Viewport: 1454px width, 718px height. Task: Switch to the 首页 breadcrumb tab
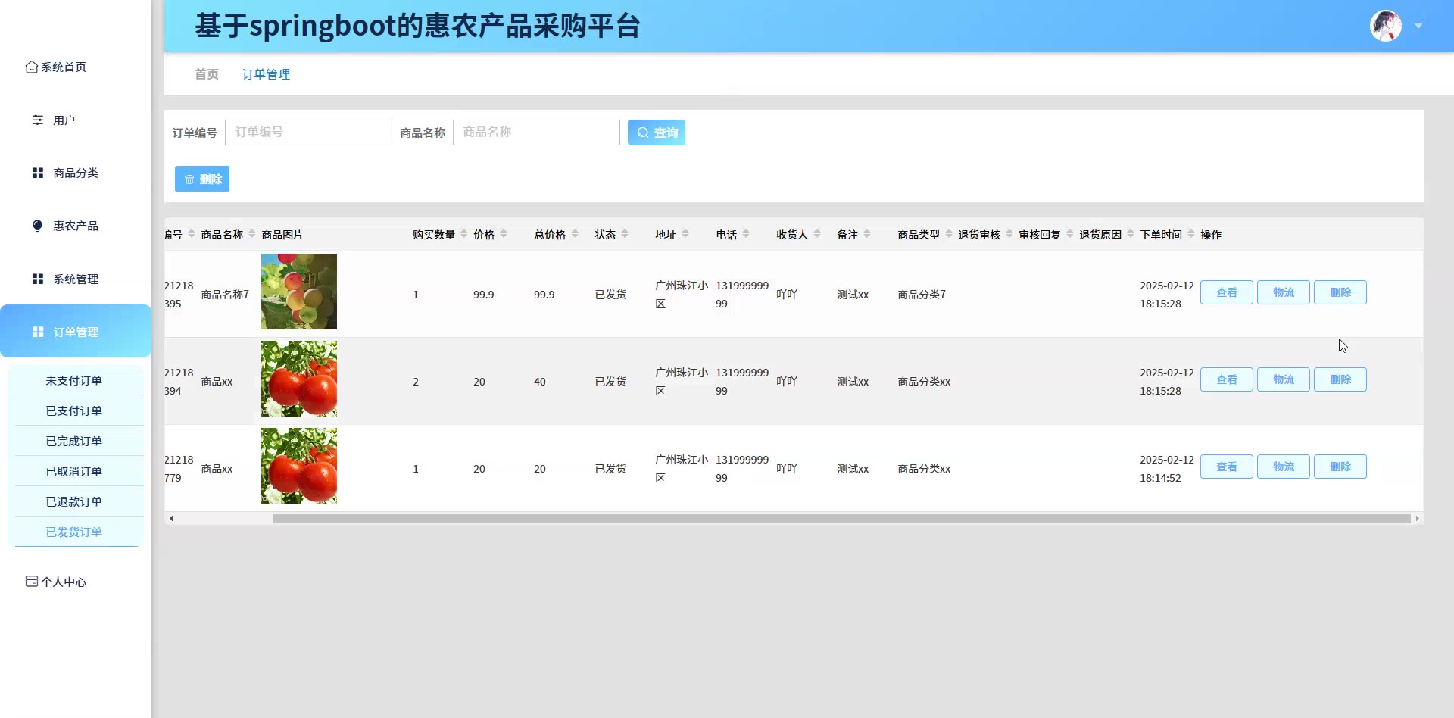pyautogui.click(x=207, y=74)
